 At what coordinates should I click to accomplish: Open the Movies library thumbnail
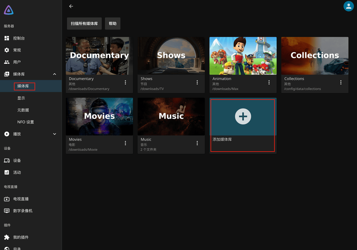99,116
